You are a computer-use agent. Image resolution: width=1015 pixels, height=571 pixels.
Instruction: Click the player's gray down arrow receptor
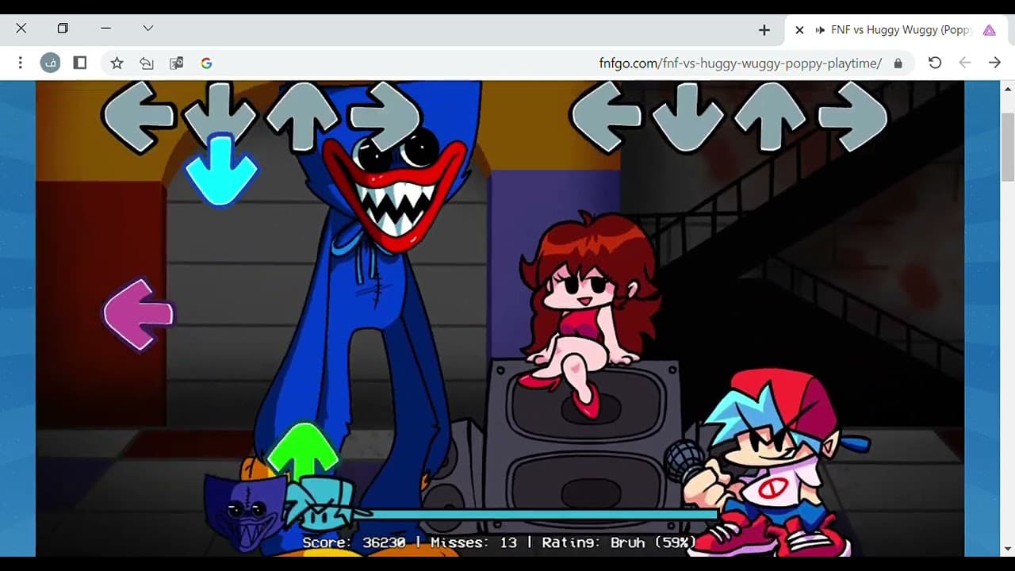point(688,115)
